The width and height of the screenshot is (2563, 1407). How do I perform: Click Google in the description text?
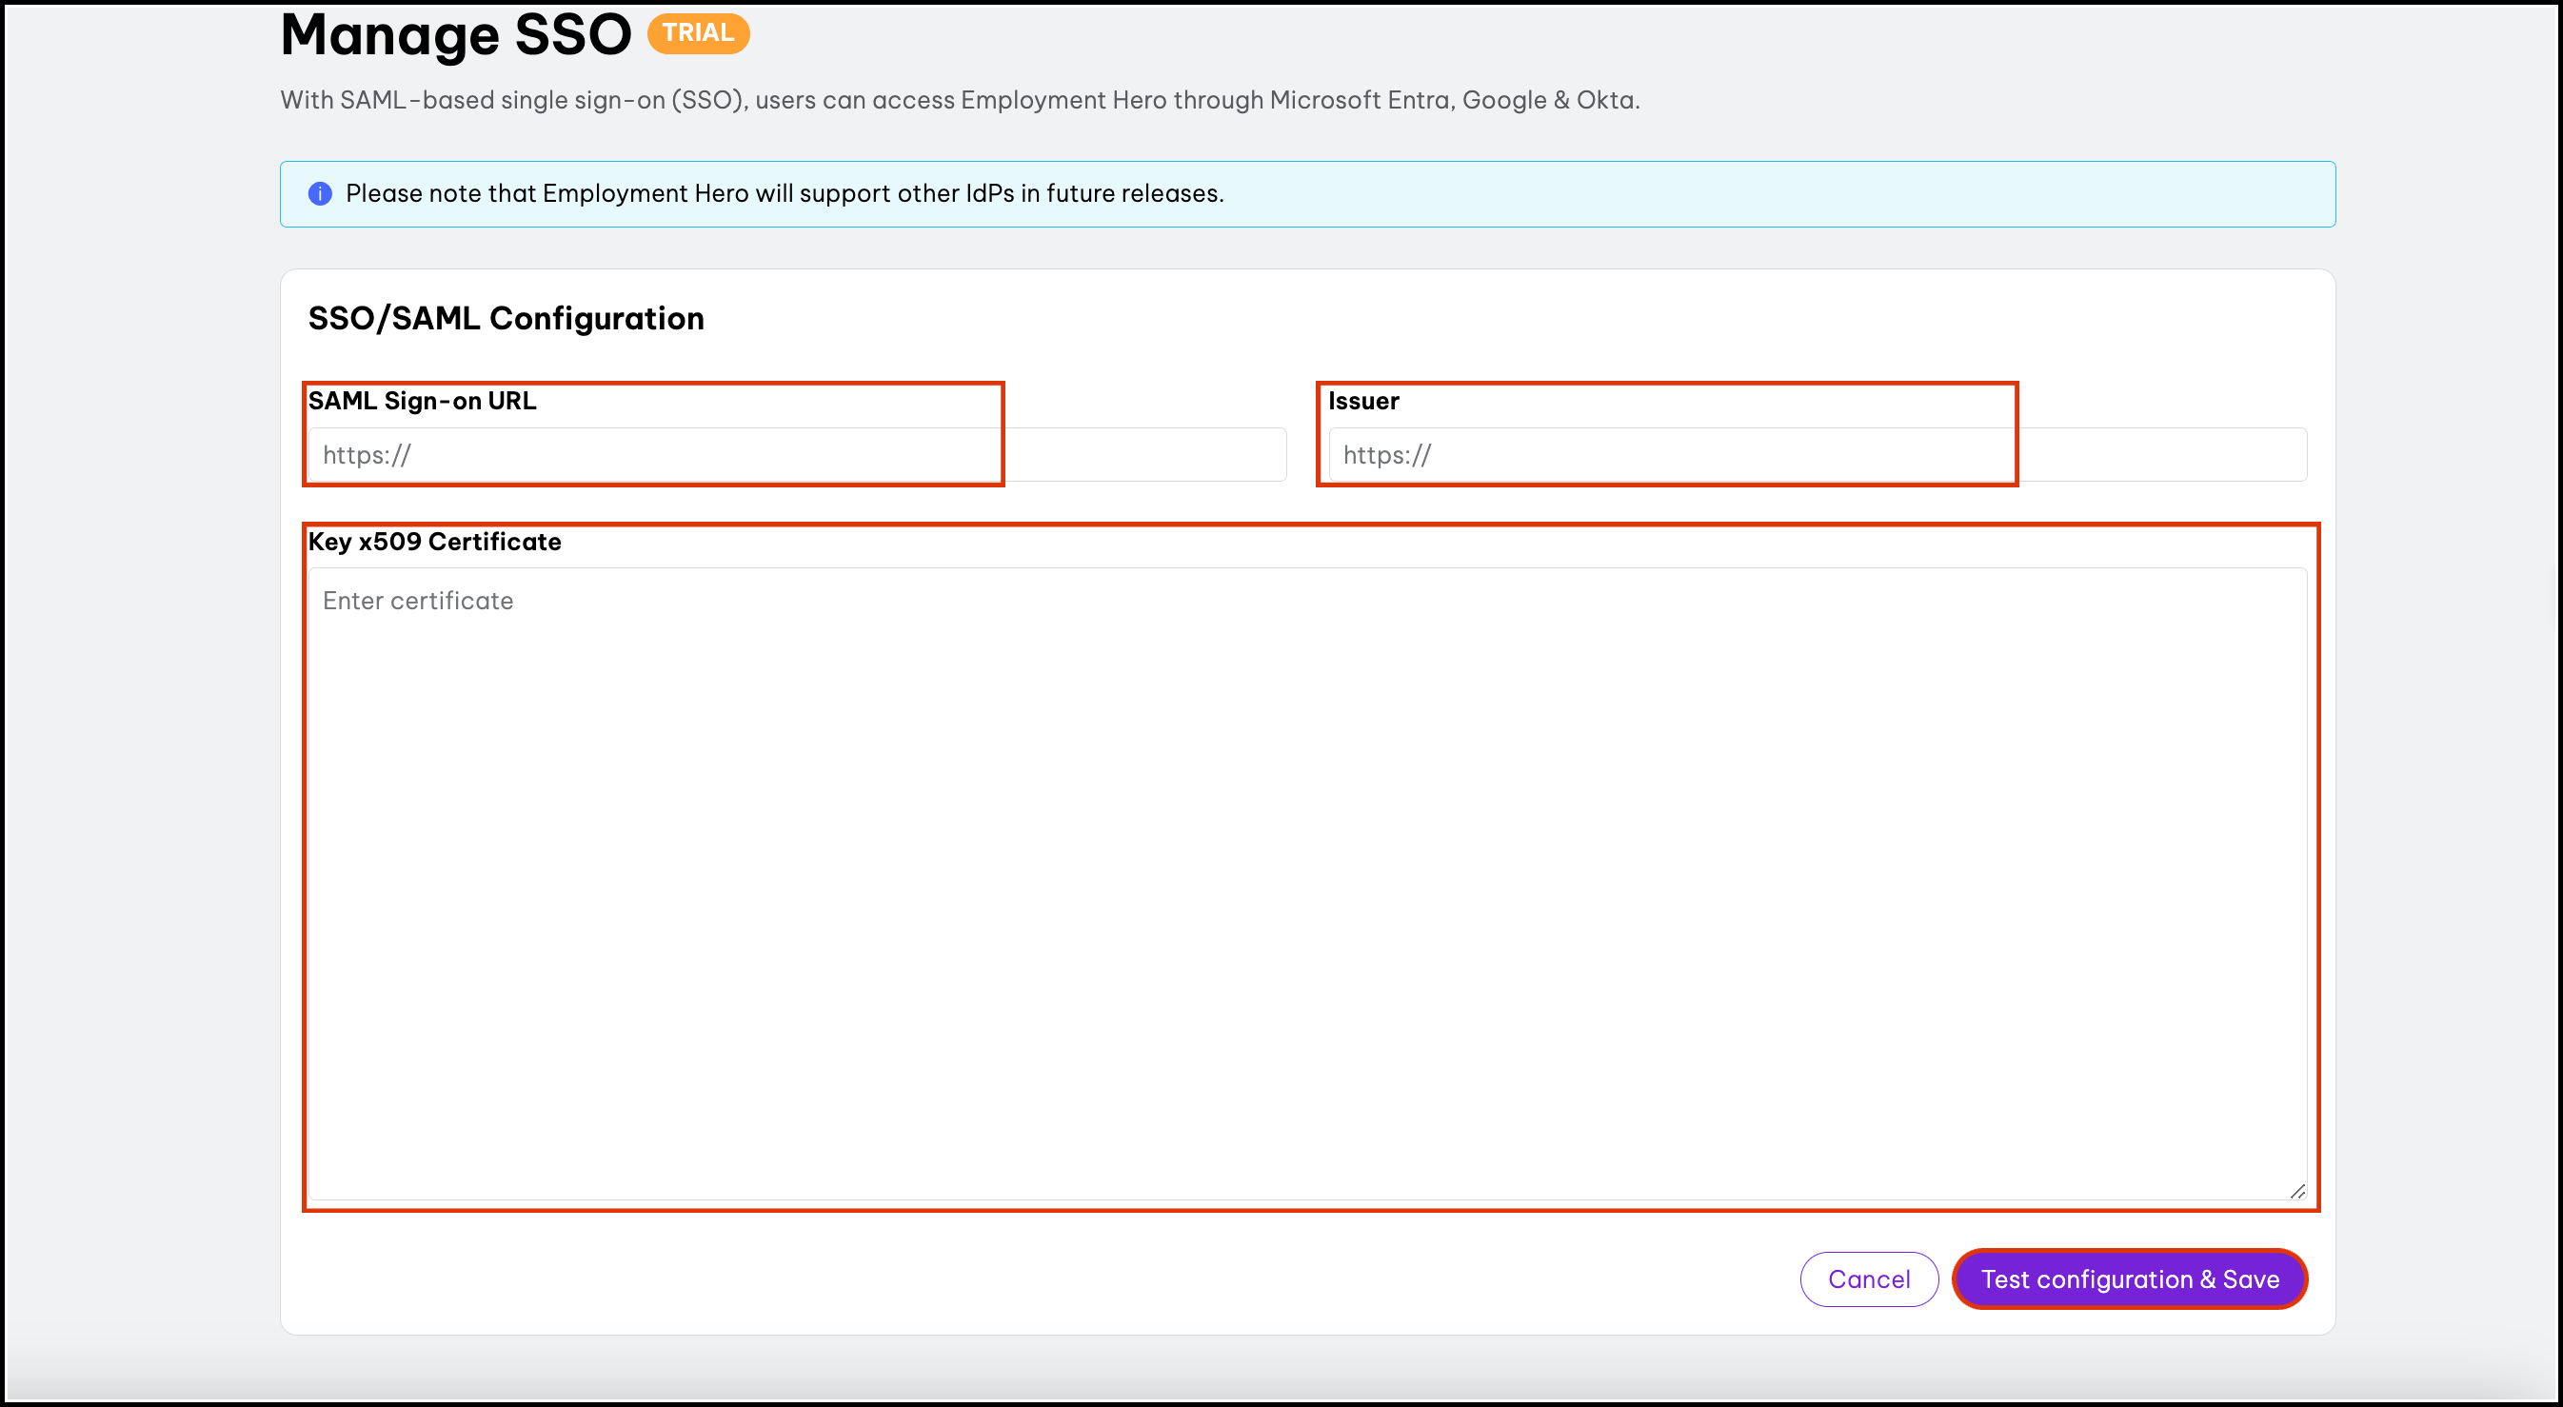[x=1503, y=101]
